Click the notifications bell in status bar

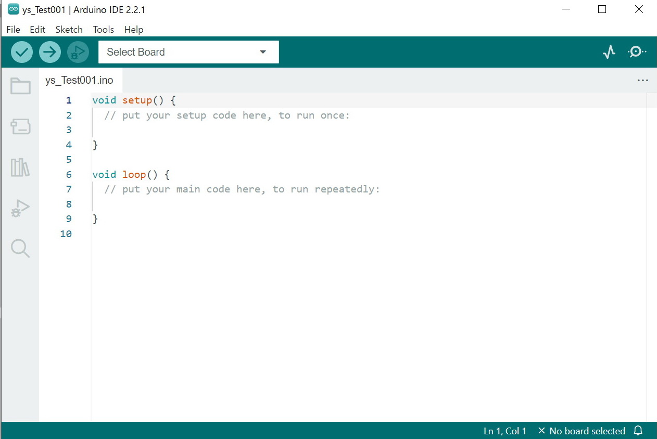point(638,431)
